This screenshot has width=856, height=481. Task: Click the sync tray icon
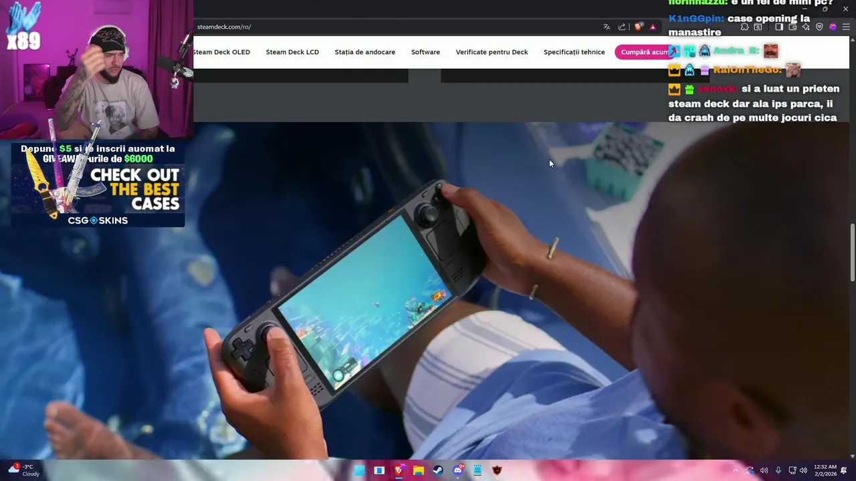[x=750, y=470]
